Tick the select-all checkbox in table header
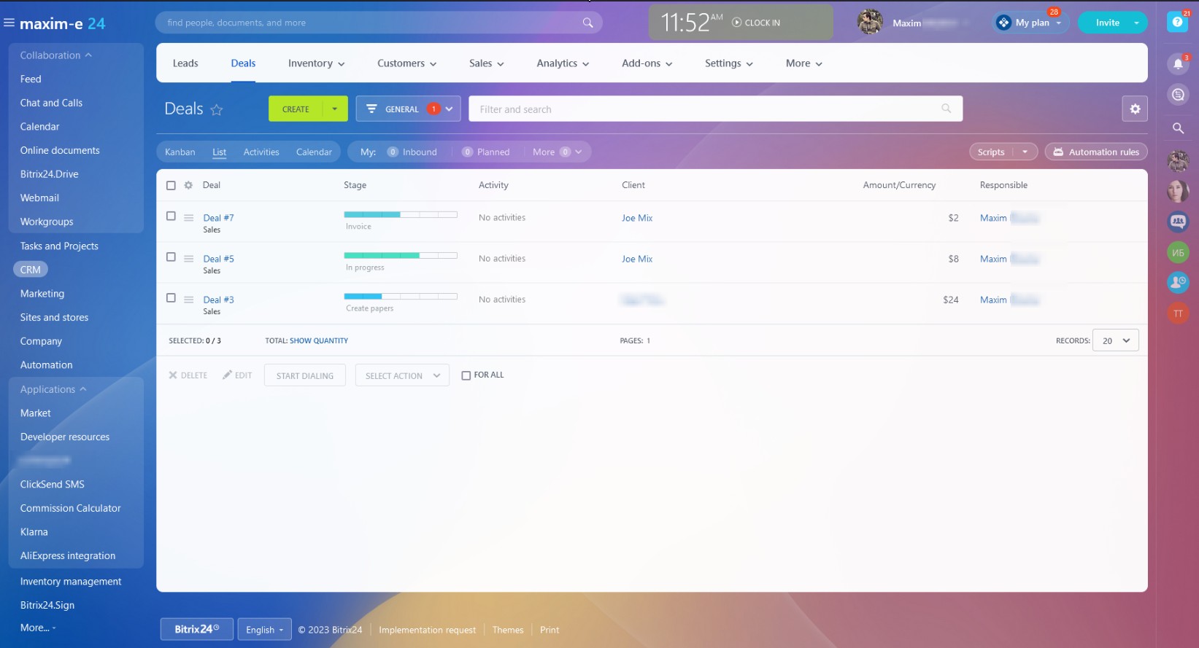The height and width of the screenshot is (648, 1199). (171, 185)
